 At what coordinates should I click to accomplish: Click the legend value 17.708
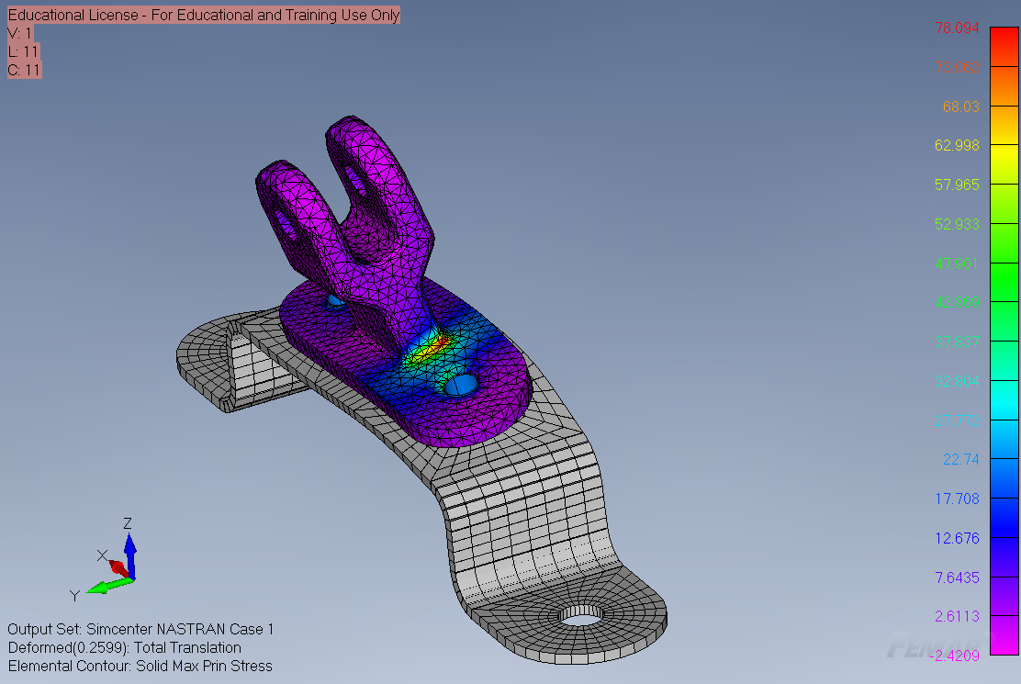[957, 499]
